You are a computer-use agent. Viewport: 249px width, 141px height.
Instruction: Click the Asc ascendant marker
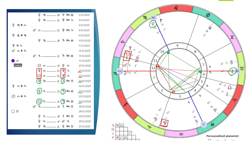pos(120,71)
